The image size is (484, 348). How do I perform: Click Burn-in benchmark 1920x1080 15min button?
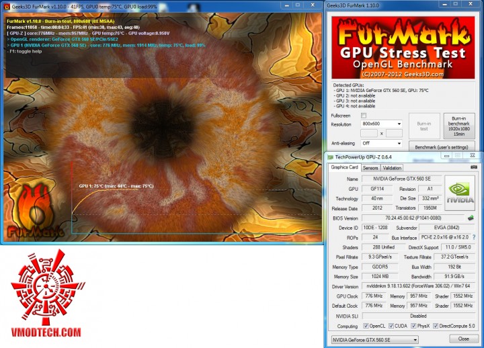[x=458, y=126]
